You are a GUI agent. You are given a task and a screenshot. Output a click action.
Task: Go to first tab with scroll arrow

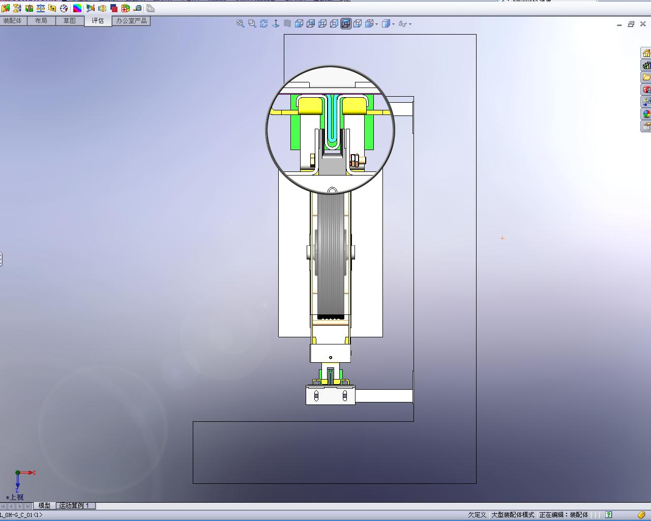click(x=4, y=506)
